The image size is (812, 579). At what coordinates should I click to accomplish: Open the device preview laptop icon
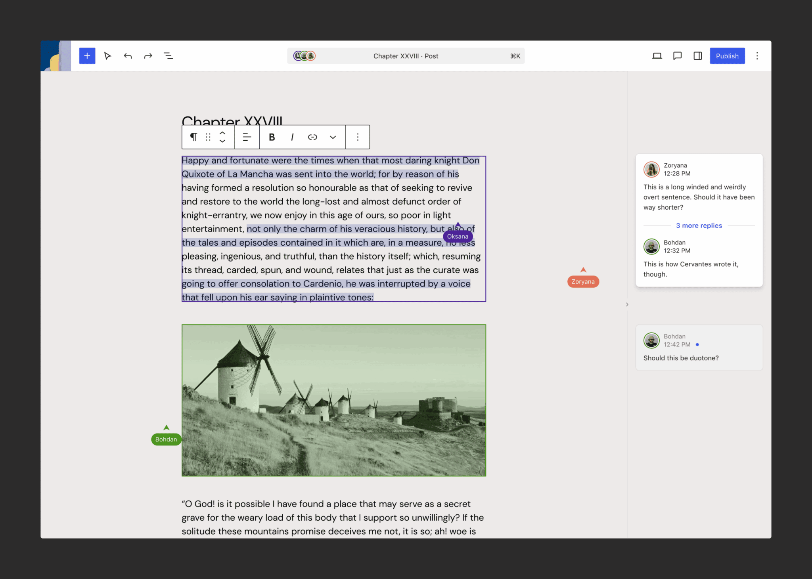[x=657, y=56]
